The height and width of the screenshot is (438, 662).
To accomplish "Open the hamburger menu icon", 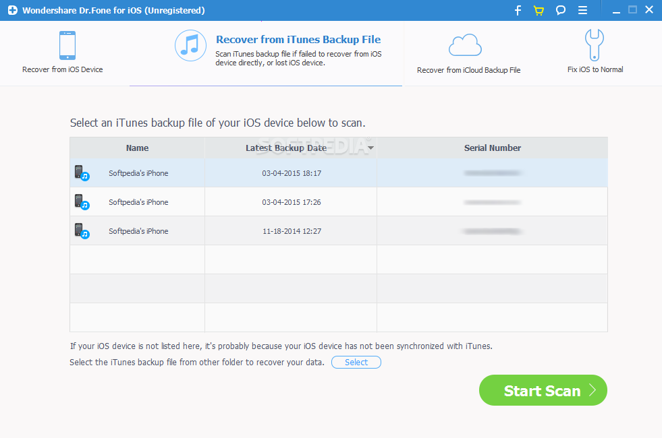I will click(x=582, y=10).
